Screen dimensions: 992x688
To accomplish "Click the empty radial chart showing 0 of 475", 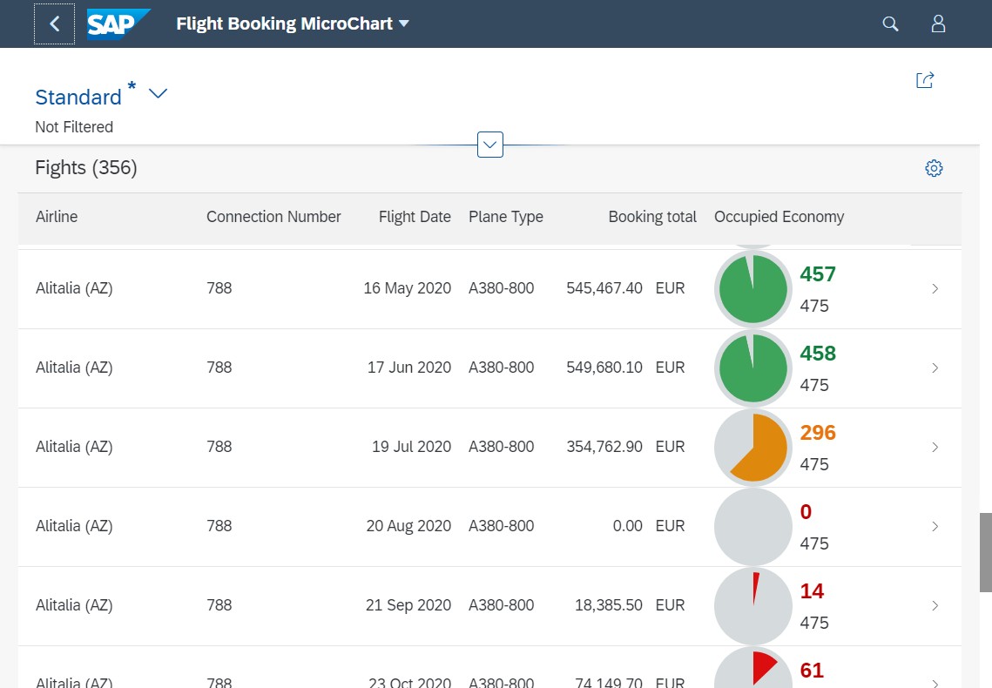I will click(x=752, y=526).
